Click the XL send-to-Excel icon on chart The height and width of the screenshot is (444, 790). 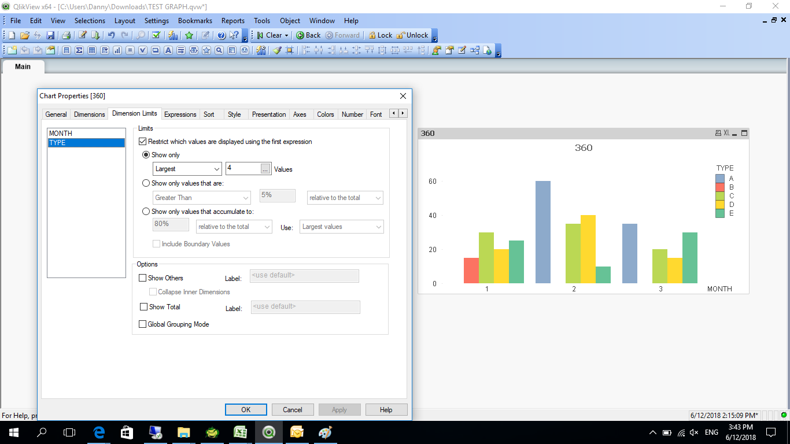(726, 133)
